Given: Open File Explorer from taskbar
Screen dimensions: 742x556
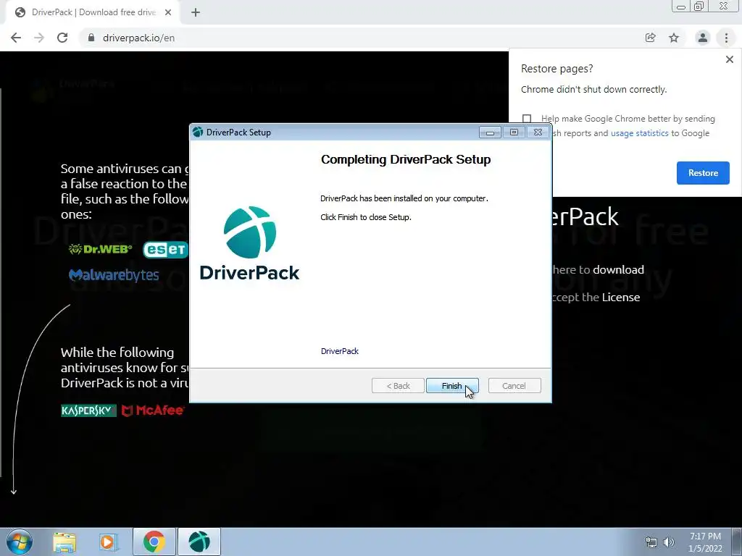Looking at the screenshot, I should pyautogui.click(x=64, y=542).
